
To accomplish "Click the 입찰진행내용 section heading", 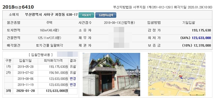I will point(41,55).
